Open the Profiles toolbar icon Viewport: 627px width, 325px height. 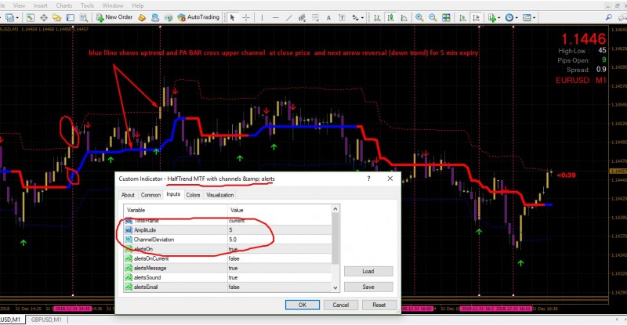pos(9,17)
